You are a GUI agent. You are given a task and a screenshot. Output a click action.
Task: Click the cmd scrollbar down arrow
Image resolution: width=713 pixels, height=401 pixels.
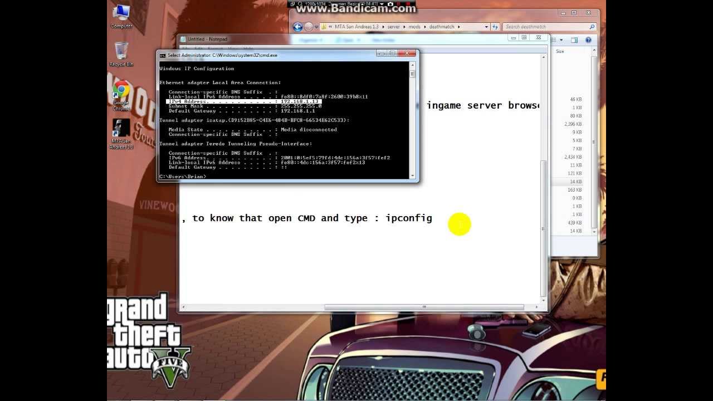tap(413, 176)
